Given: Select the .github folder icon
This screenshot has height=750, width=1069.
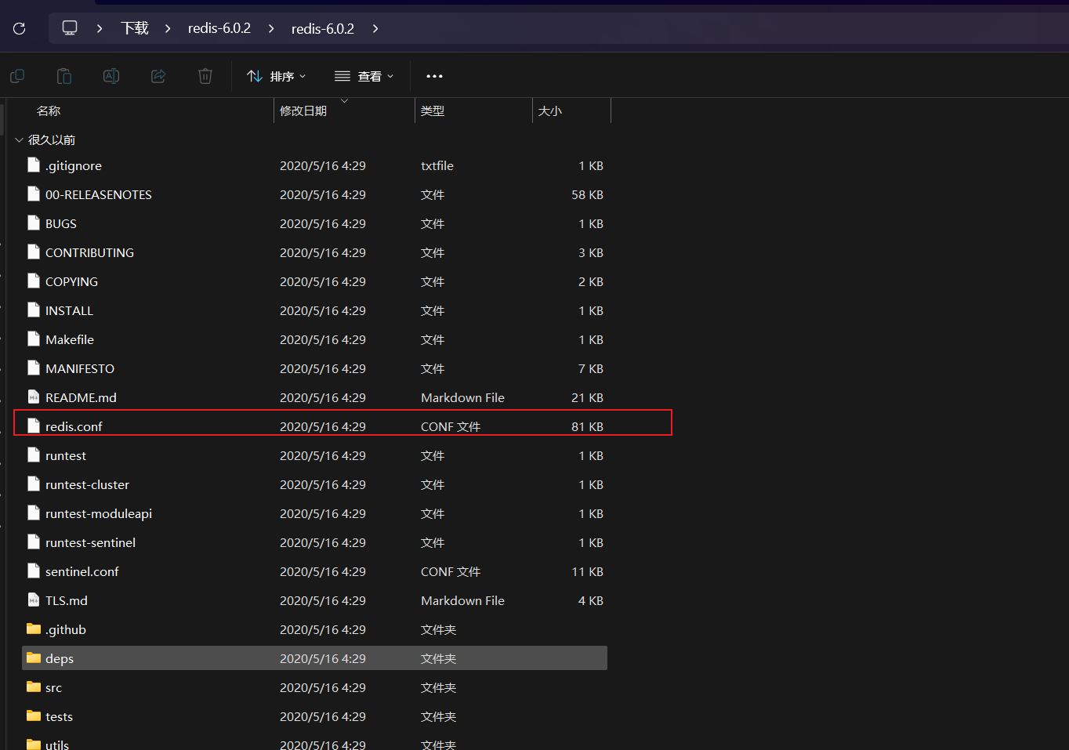Looking at the screenshot, I should pyautogui.click(x=34, y=629).
